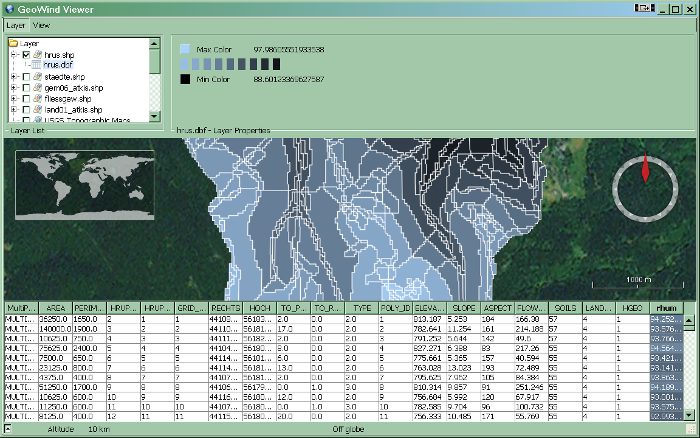Screen dimensions: 700x438
Task: Click the staedte.shp layer icon
Action: tap(37, 77)
